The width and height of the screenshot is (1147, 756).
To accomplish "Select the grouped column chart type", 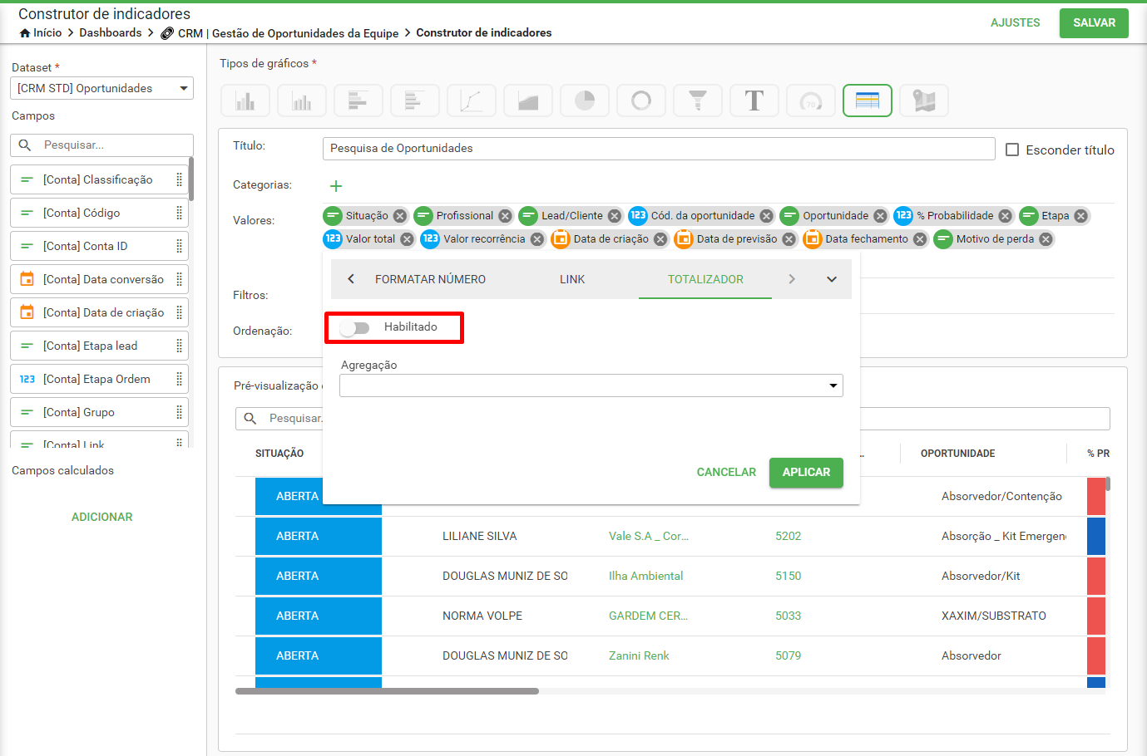I will point(302,101).
